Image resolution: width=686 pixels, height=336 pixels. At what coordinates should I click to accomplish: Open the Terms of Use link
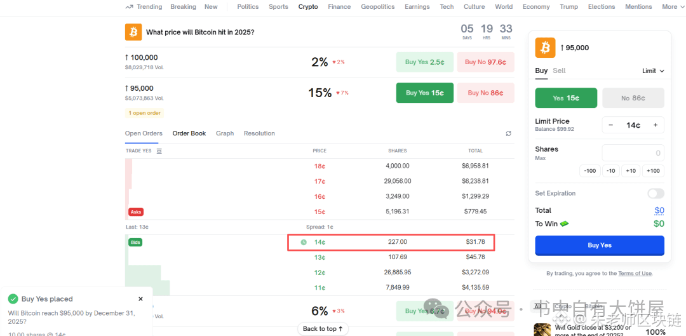click(x=635, y=274)
